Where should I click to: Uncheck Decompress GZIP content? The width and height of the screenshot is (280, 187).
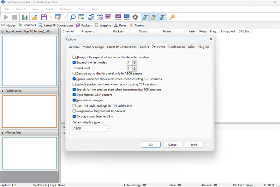74,95
